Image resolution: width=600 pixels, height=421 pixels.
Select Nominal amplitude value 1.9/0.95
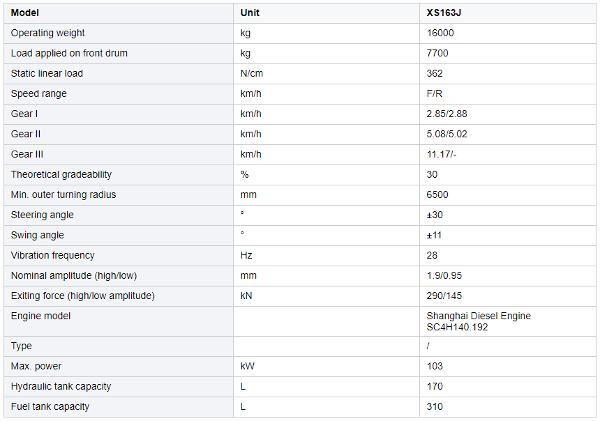pos(444,275)
